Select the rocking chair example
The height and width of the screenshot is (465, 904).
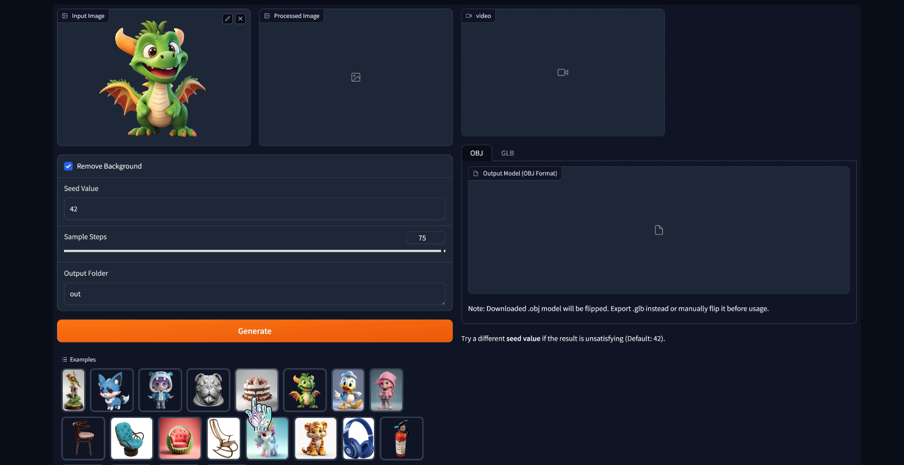(x=224, y=439)
